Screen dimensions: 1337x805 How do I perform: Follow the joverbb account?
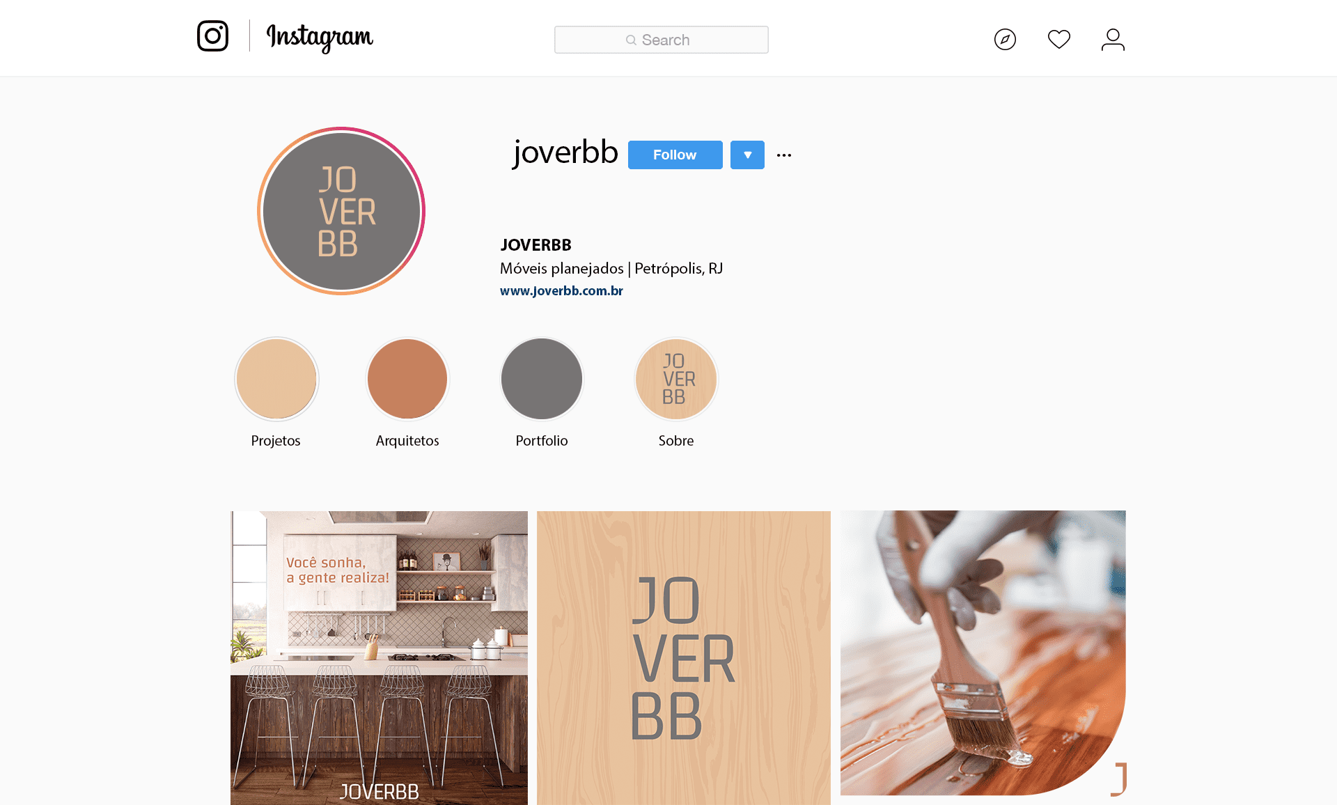(x=675, y=155)
